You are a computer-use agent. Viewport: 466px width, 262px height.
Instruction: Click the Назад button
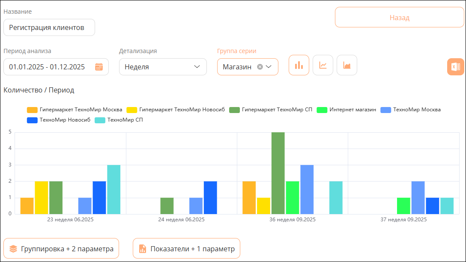pos(400,18)
